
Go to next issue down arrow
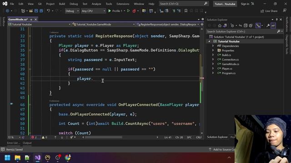click(62, 137)
